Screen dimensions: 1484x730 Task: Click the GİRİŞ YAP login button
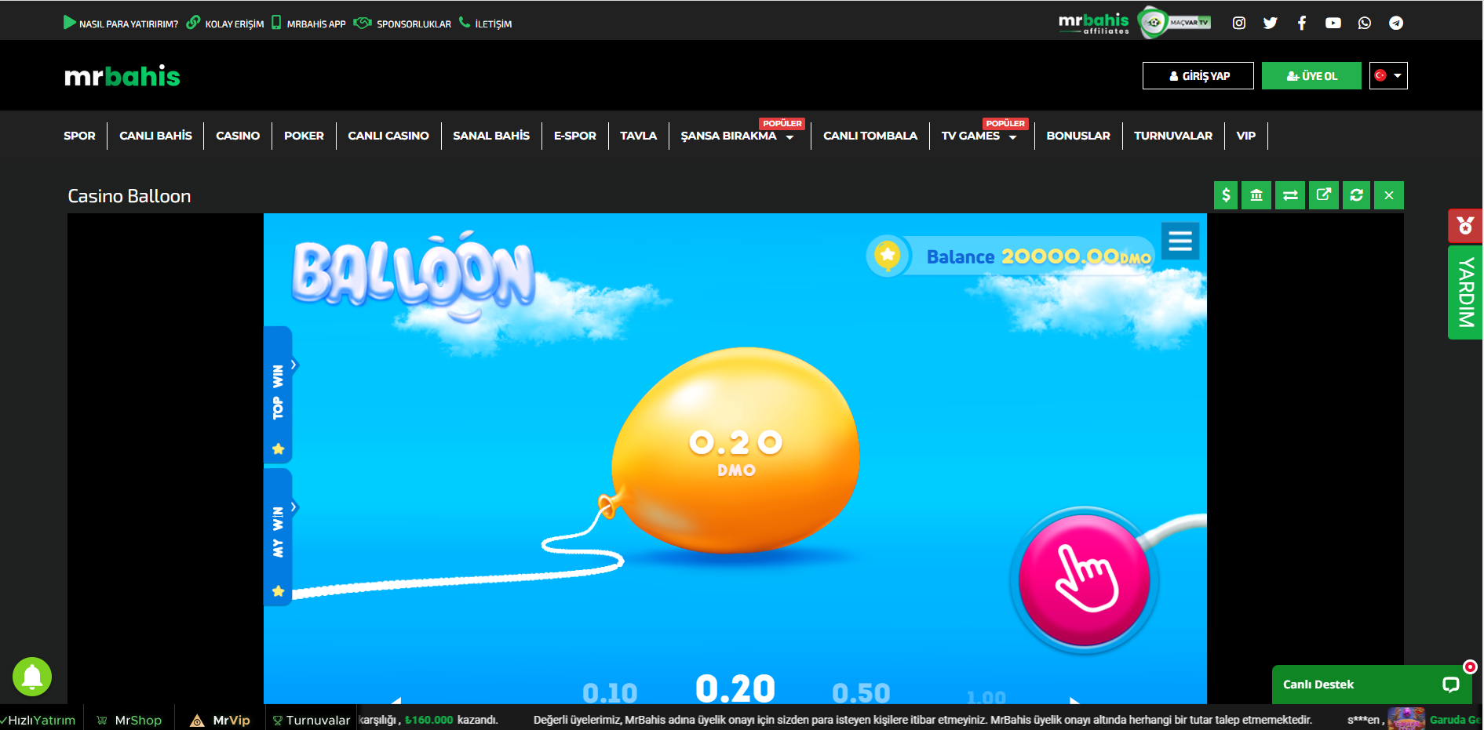(x=1198, y=76)
